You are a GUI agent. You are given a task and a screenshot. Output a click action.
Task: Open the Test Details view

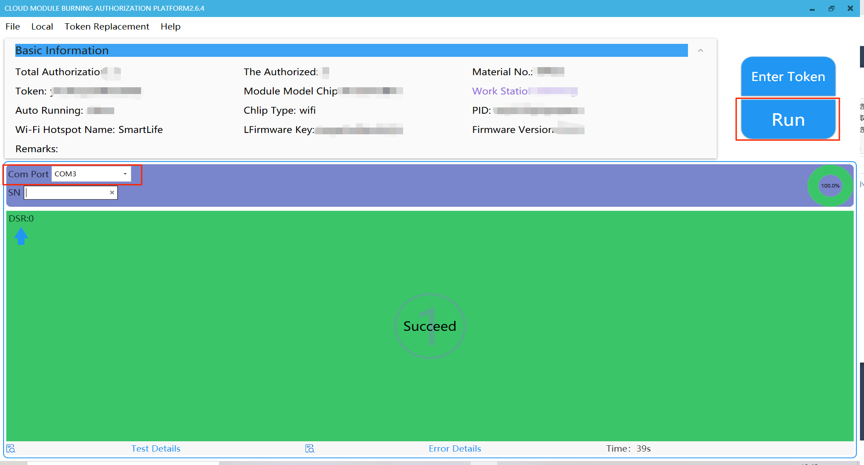(x=155, y=448)
